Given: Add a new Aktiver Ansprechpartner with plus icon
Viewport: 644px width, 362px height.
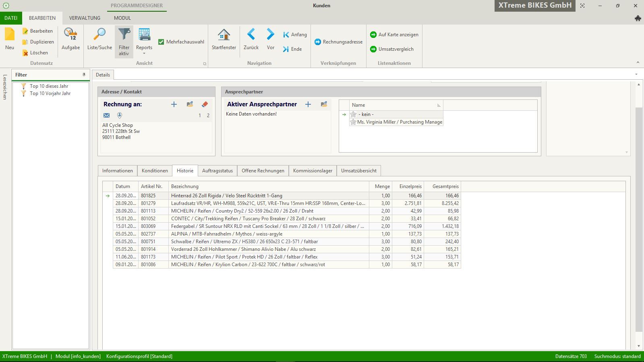Looking at the screenshot, I should click(x=308, y=104).
